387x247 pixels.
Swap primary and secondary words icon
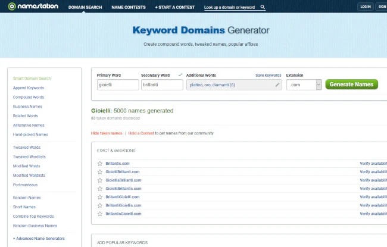pos(180,75)
